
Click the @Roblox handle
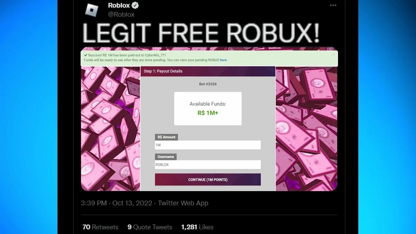coord(121,15)
